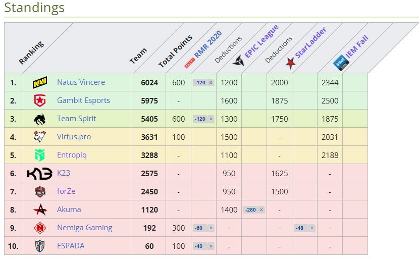
Task: Select ESPADA's total points 60
Action: point(149,246)
